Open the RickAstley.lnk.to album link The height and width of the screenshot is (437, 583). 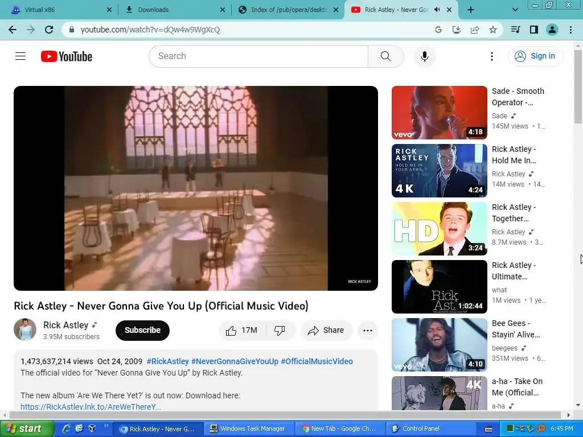coord(91,406)
